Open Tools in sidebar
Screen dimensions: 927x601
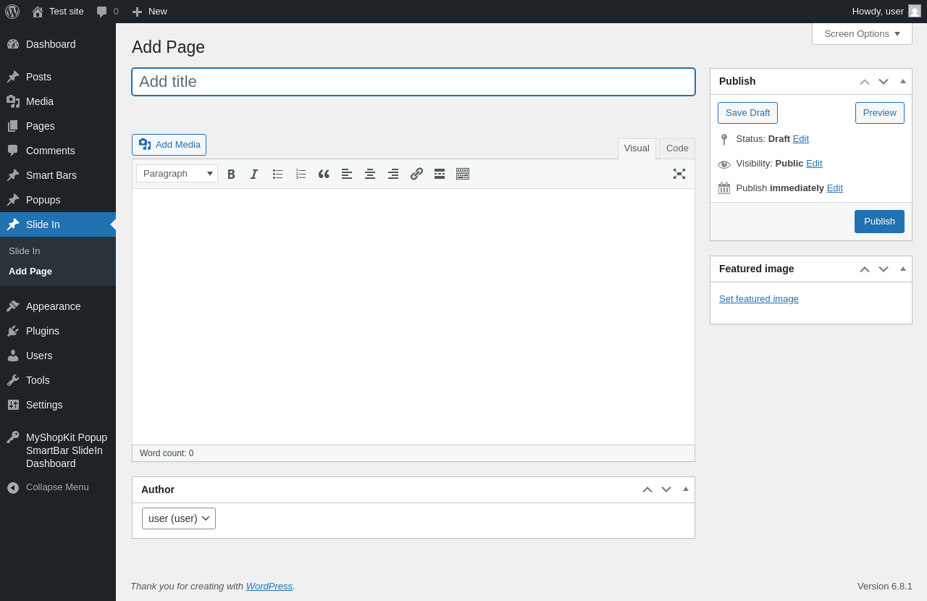pyautogui.click(x=58, y=380)
